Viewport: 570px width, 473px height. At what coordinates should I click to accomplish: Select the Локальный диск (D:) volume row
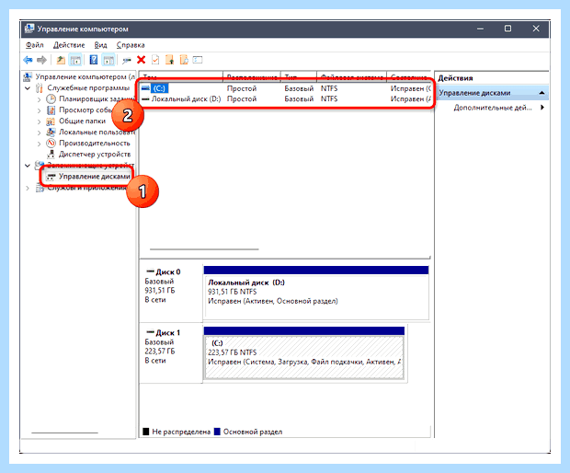click(286, 99)
